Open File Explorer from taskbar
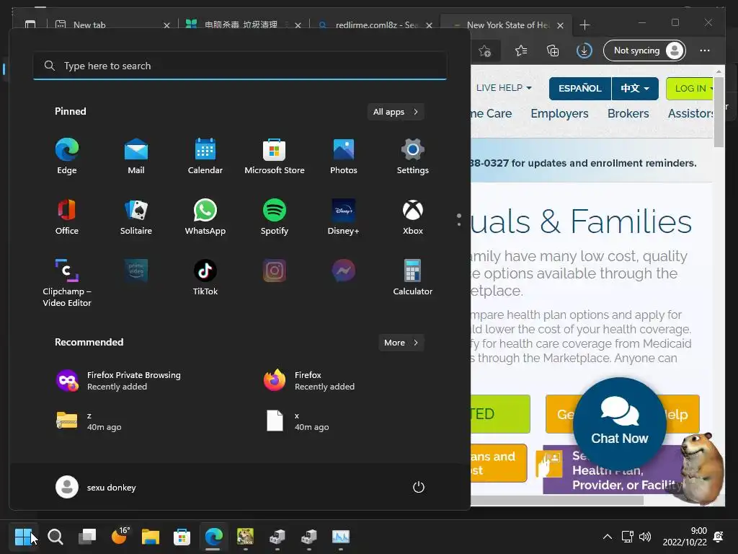Image resolution: width=738 pixels, height=554 pixels. [x=151, y=537]
